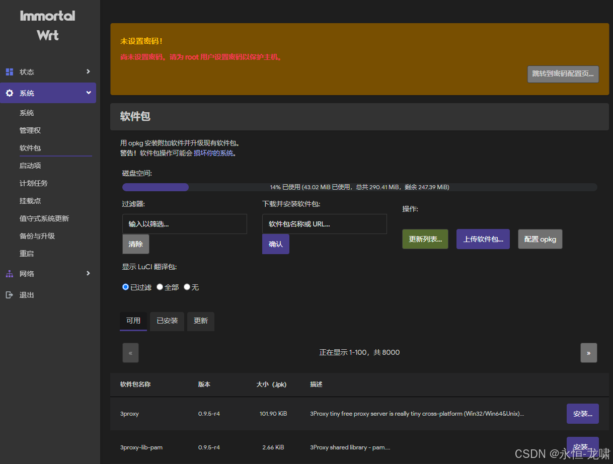Screen dimensions: 613x464
Task: Switch to the 可用 tab
Action: [133, 321]
